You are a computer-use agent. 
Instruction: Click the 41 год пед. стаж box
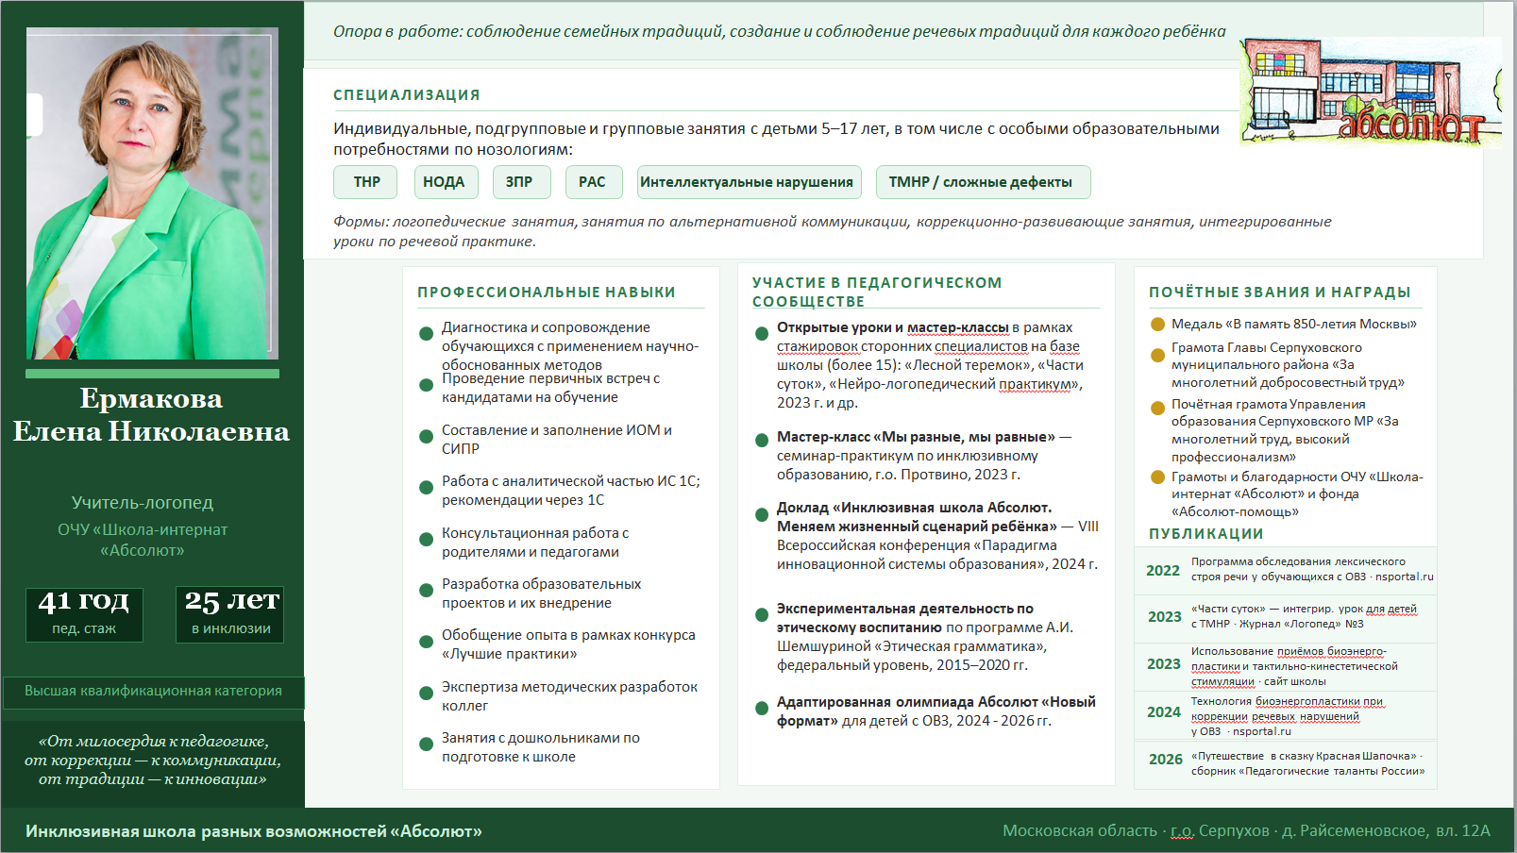tap(84, 614)
